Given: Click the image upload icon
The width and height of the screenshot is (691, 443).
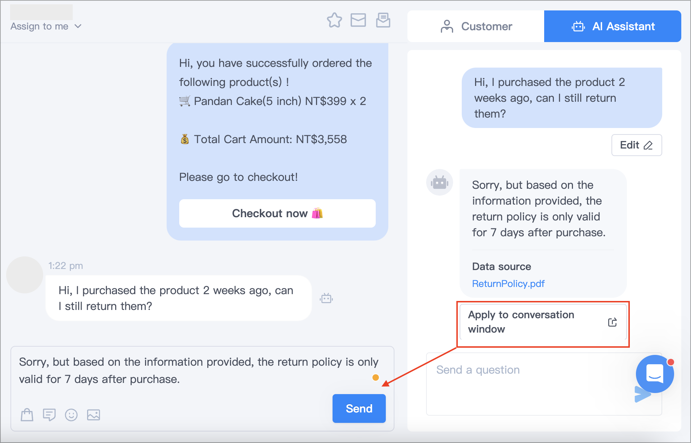Looking at the screenshot, I should [x=94, y=415].
